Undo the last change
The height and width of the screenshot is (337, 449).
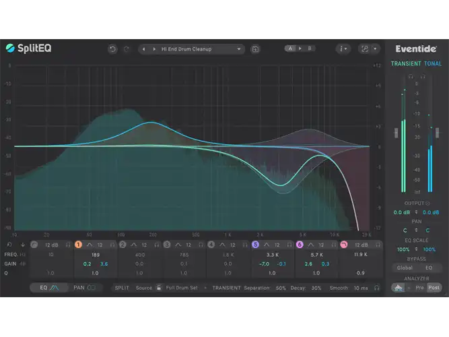(112, 49)
